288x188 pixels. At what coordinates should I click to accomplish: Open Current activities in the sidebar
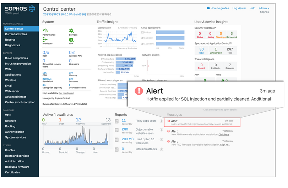[16, 34]
